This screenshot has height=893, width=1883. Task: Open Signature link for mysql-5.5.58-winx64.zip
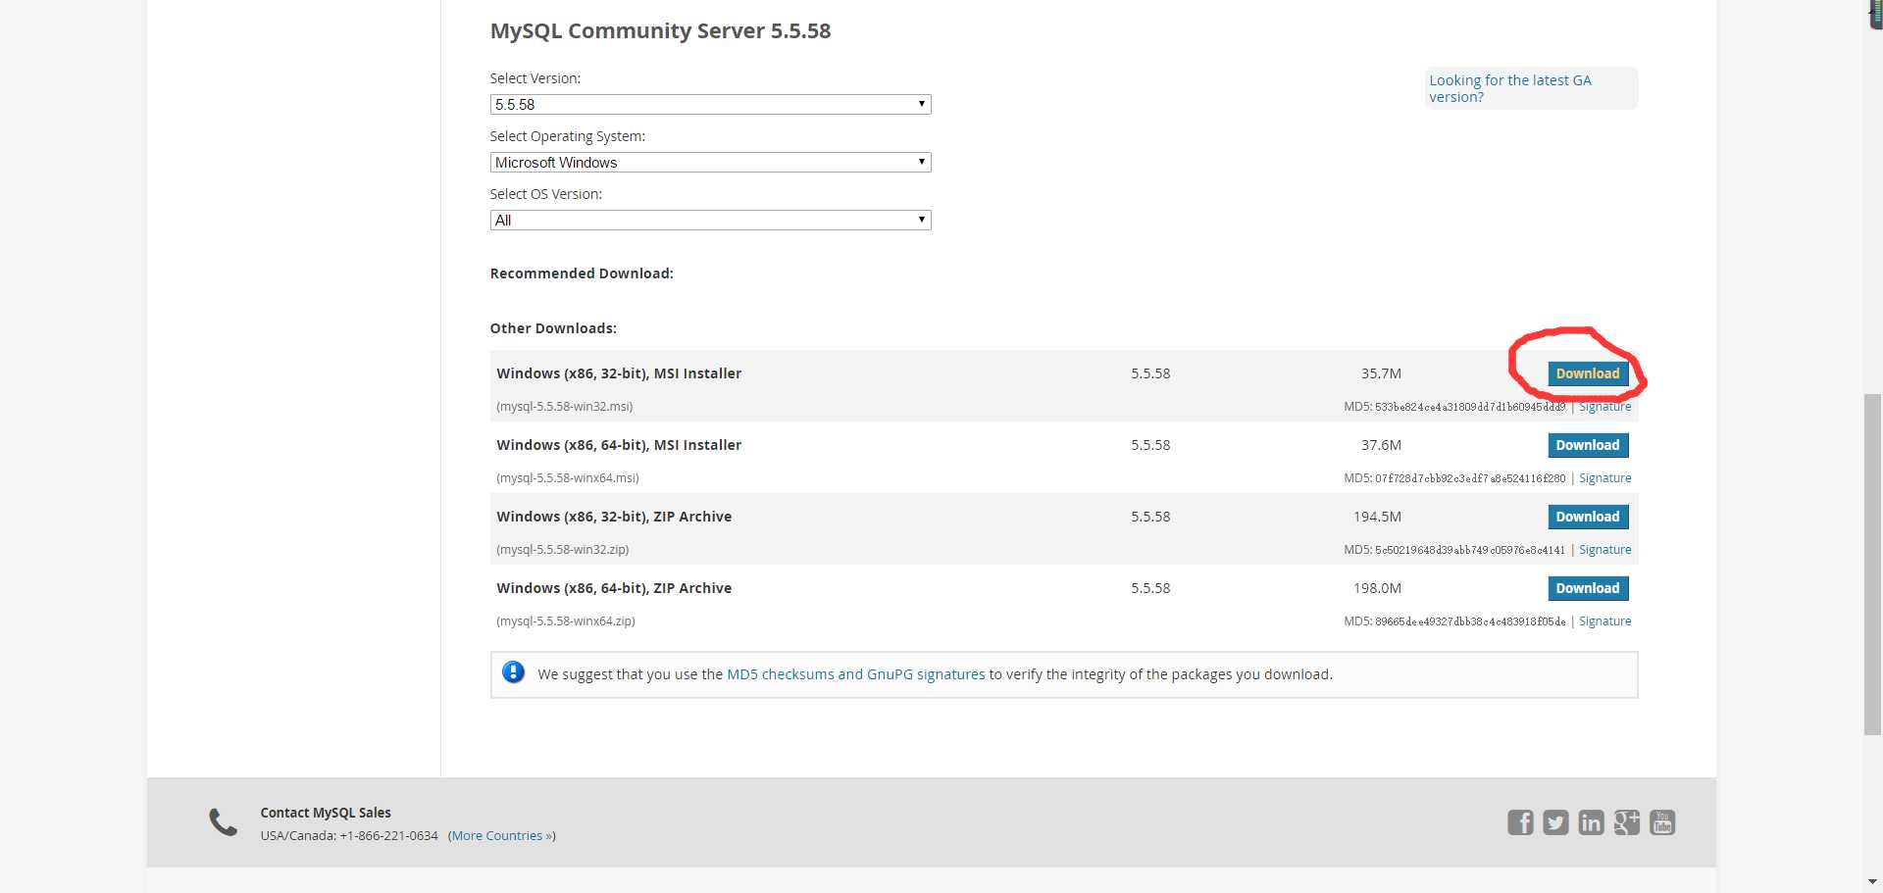(1604, 621)
